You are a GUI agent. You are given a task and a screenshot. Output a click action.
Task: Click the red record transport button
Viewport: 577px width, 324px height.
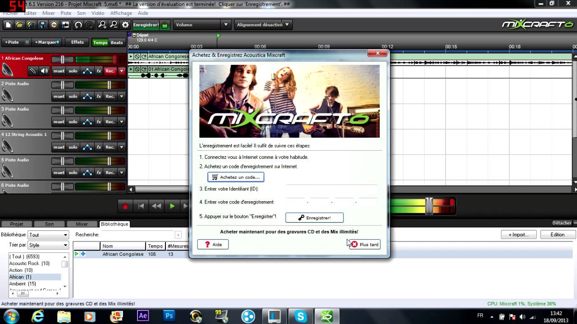tap(125, 206)
